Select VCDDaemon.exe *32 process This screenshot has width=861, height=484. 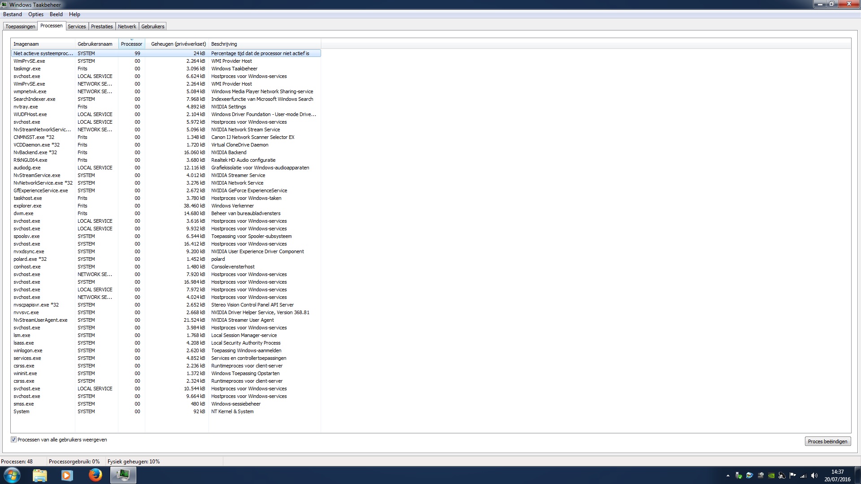click(x=166, y=145)
